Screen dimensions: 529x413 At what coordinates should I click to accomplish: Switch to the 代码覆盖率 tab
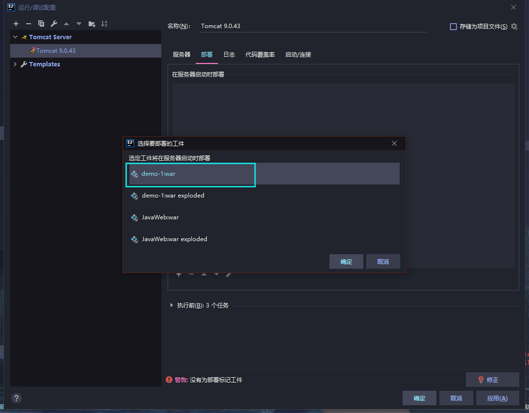click(260, 55)
